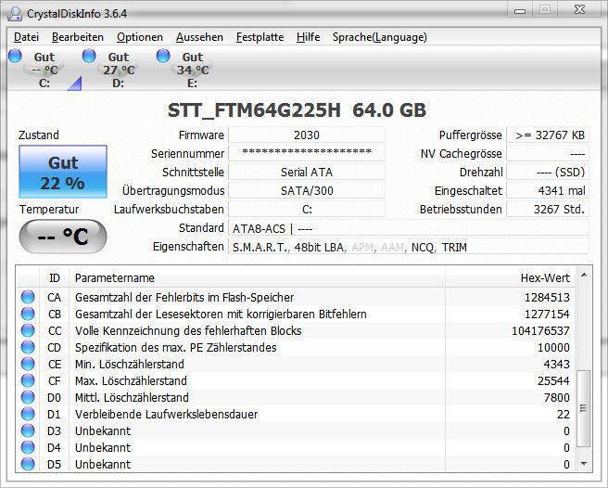Click the -- °C temperature display button
Image resolution: width=608 pixels, height=488 pixels.
(63, 237)
